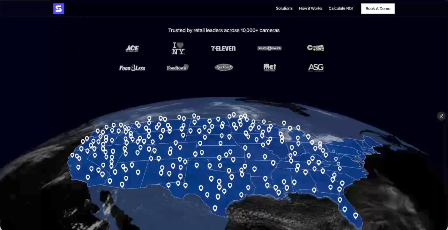Screen dimensions: 448x230
Task: Click the Key Food oval logo
Action: point(224,67)
